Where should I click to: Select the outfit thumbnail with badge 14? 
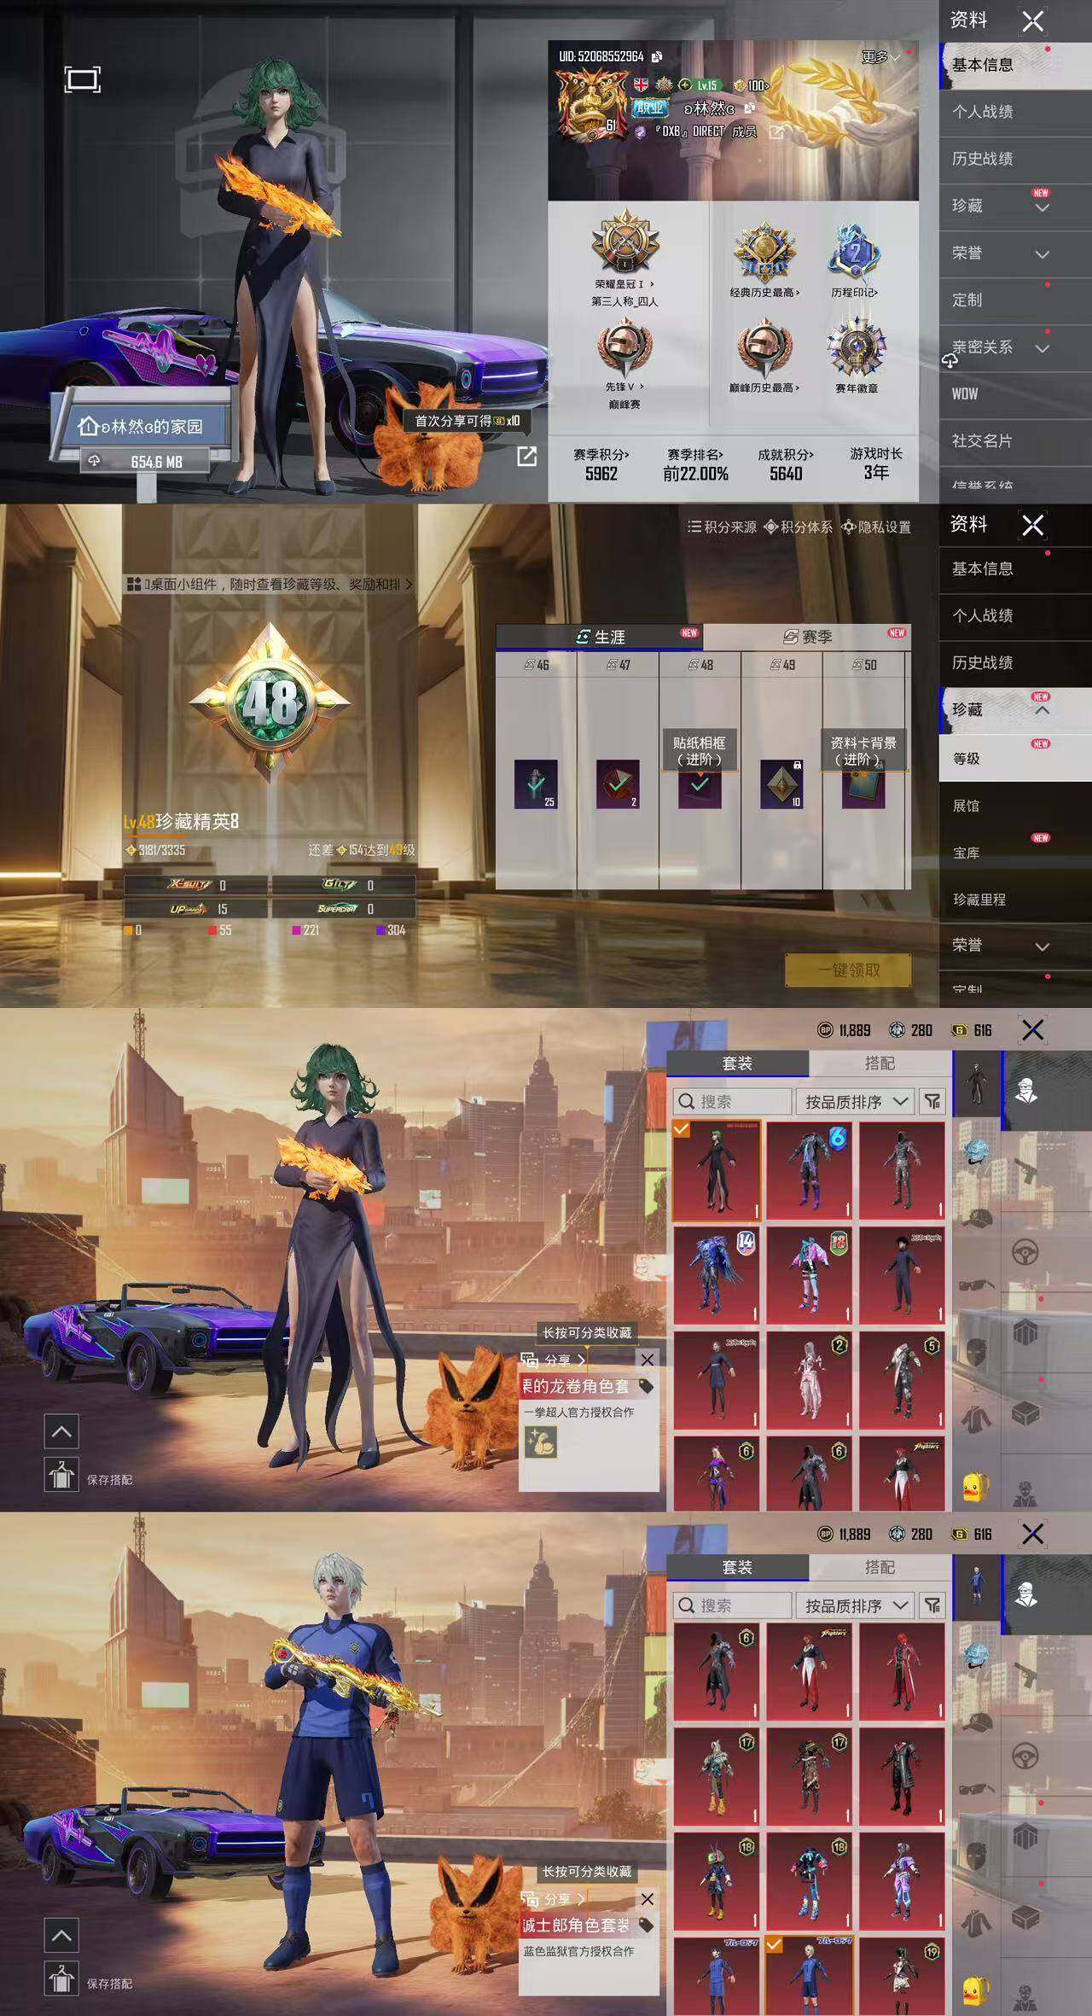(716, 1274)
